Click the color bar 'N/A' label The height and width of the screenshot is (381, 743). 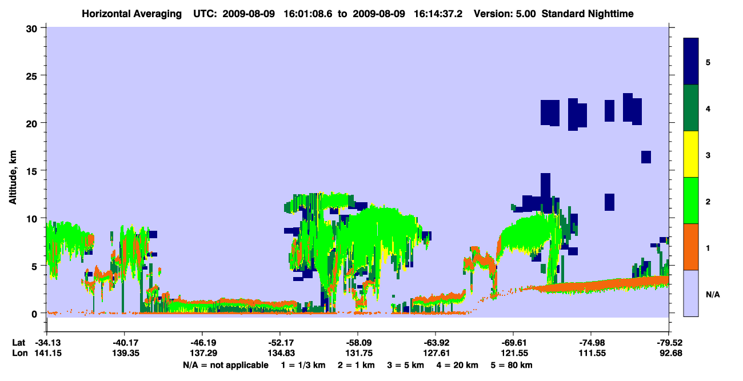click(712, 294)
